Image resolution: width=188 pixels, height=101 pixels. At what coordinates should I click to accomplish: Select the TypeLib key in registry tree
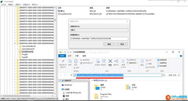coord(25,57)
